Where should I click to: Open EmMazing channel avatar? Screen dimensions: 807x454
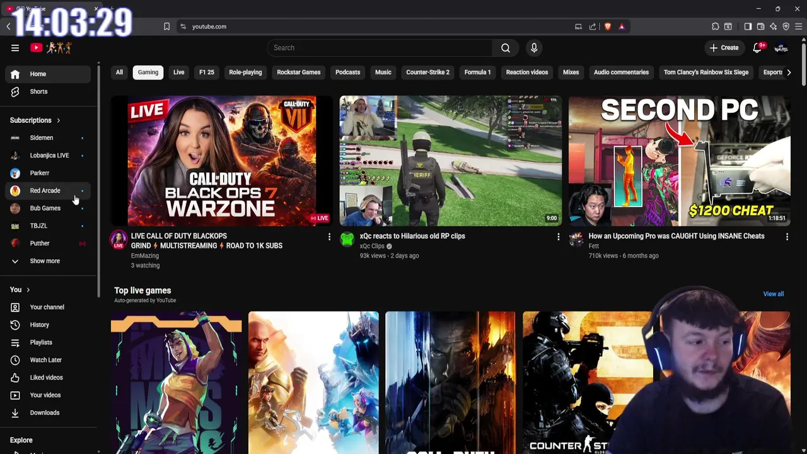119,240
